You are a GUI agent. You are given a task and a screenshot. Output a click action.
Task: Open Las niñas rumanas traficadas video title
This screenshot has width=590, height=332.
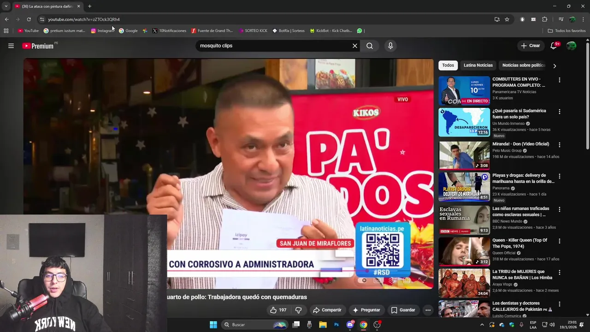pyautogui.click(x=521, y=211)
